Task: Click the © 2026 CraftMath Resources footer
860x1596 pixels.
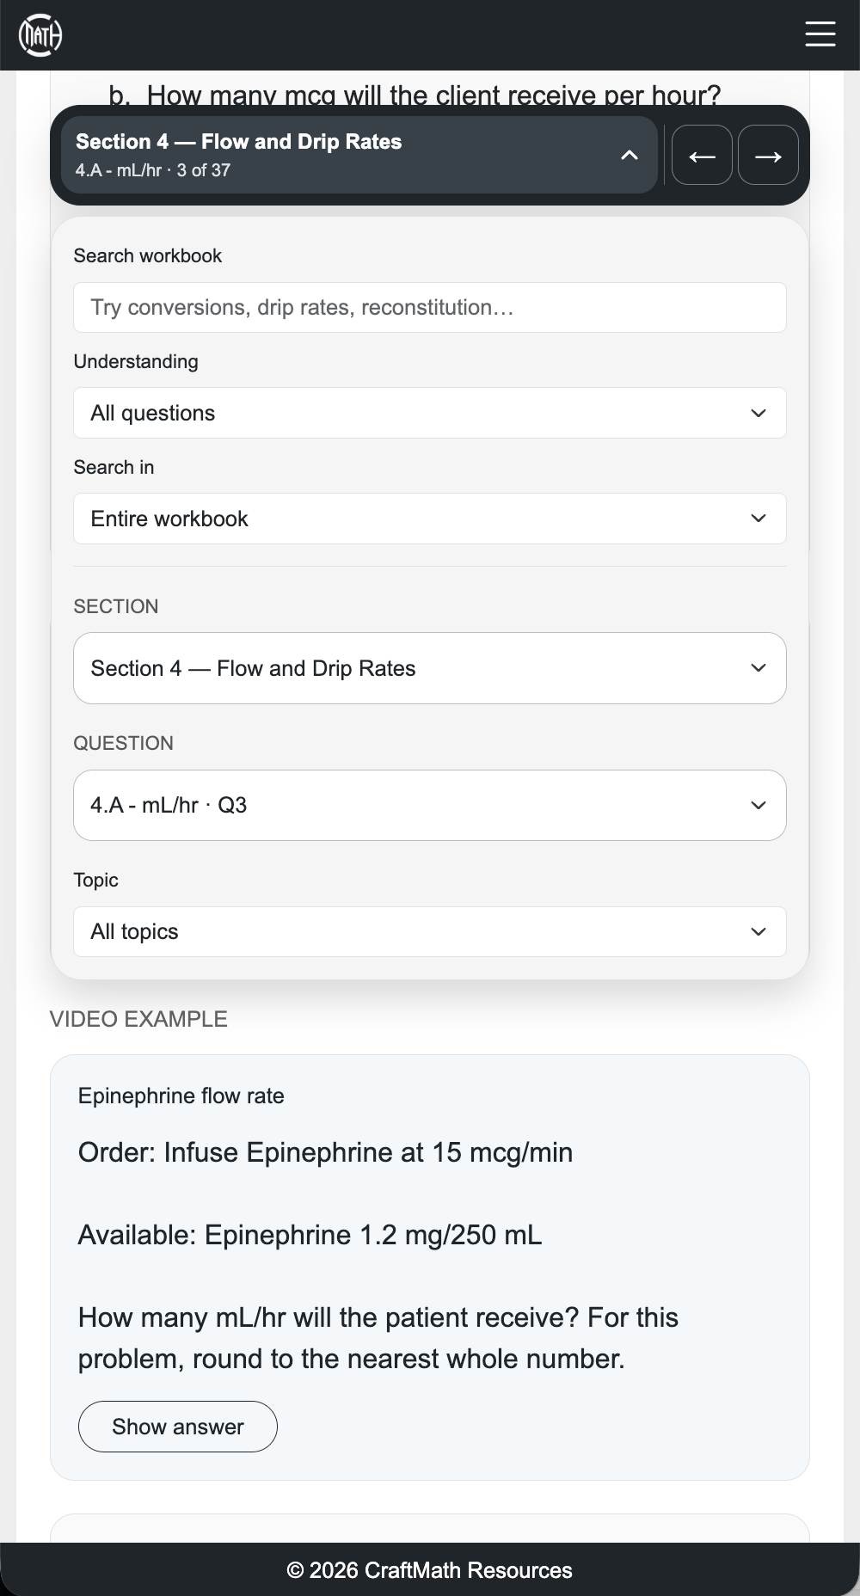Action: [430, 1570]
